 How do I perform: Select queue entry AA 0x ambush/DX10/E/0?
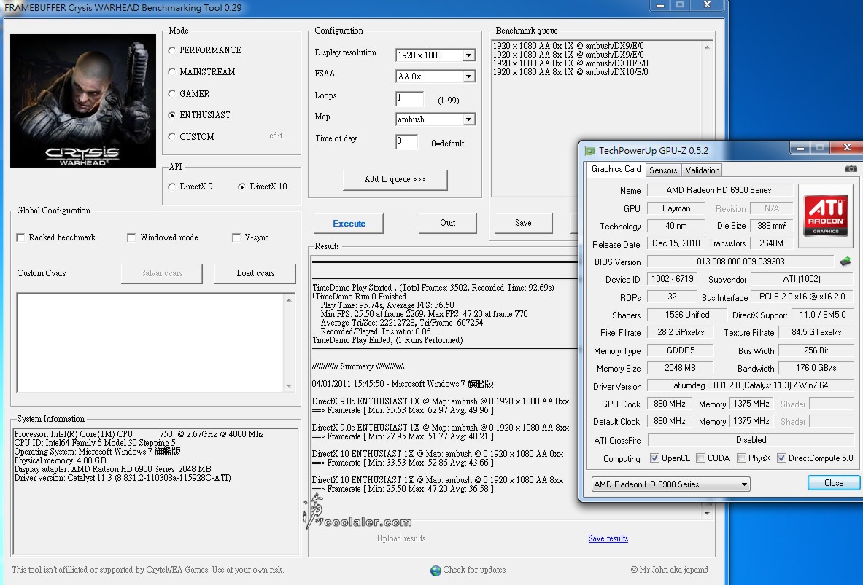[x=570, y=64]
